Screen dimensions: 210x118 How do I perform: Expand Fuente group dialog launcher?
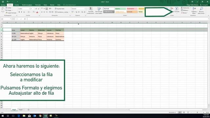(x=39, y=15)
